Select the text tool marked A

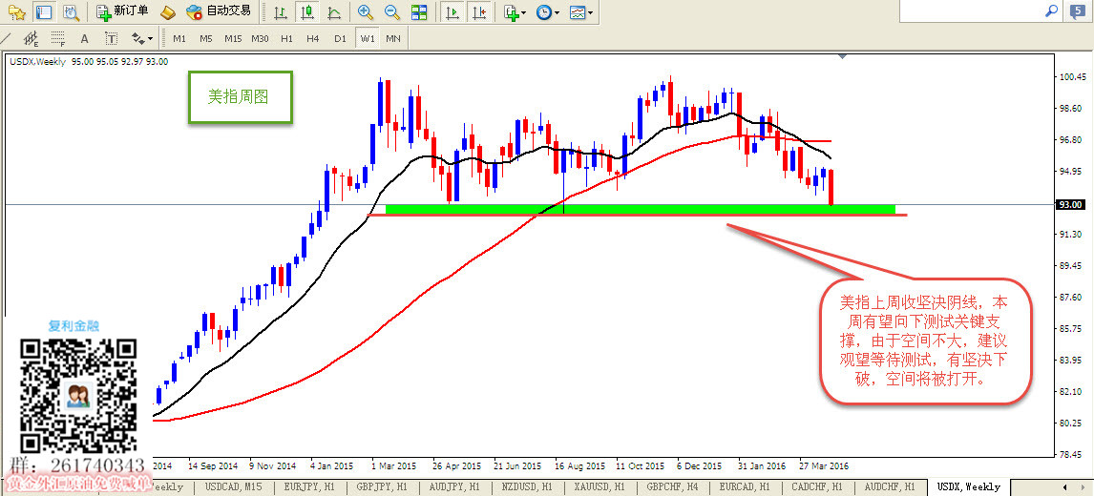84,38
